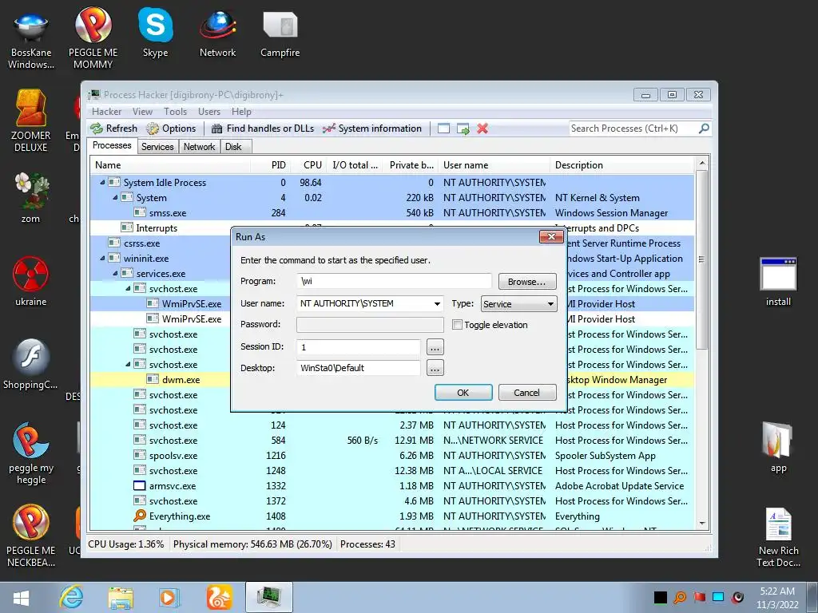This screenshot has width=818, height=613.
Task: Open System information from the toolbar
Action: pyautogui.click(x=372, y=129)
